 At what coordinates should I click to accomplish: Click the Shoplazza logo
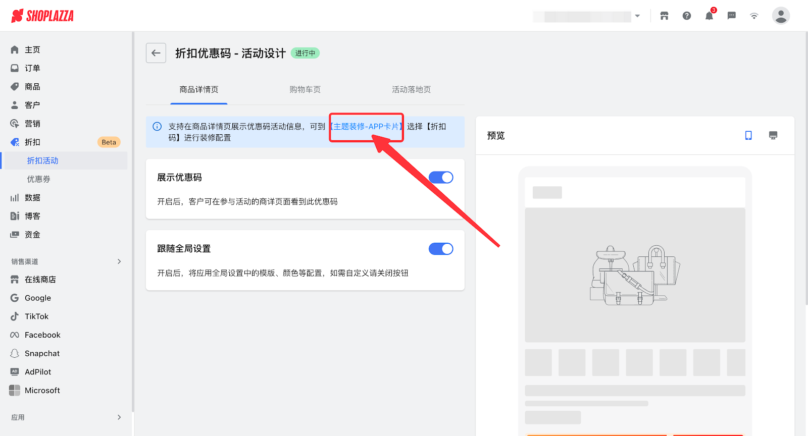click(x=42, y=16)
